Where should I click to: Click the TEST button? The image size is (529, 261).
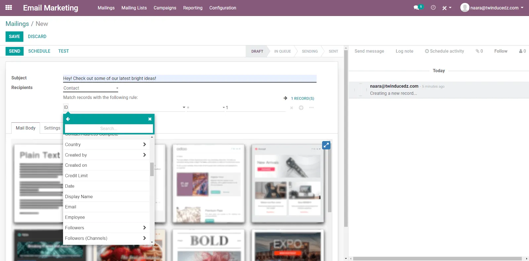pyautogui.click(x=63, y=51)
